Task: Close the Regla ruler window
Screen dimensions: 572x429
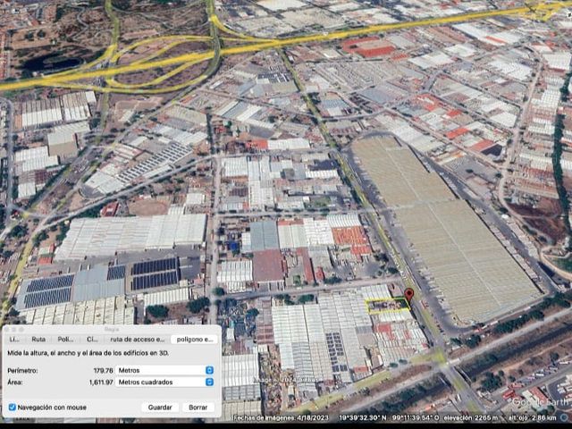Action: pos(8,330)
